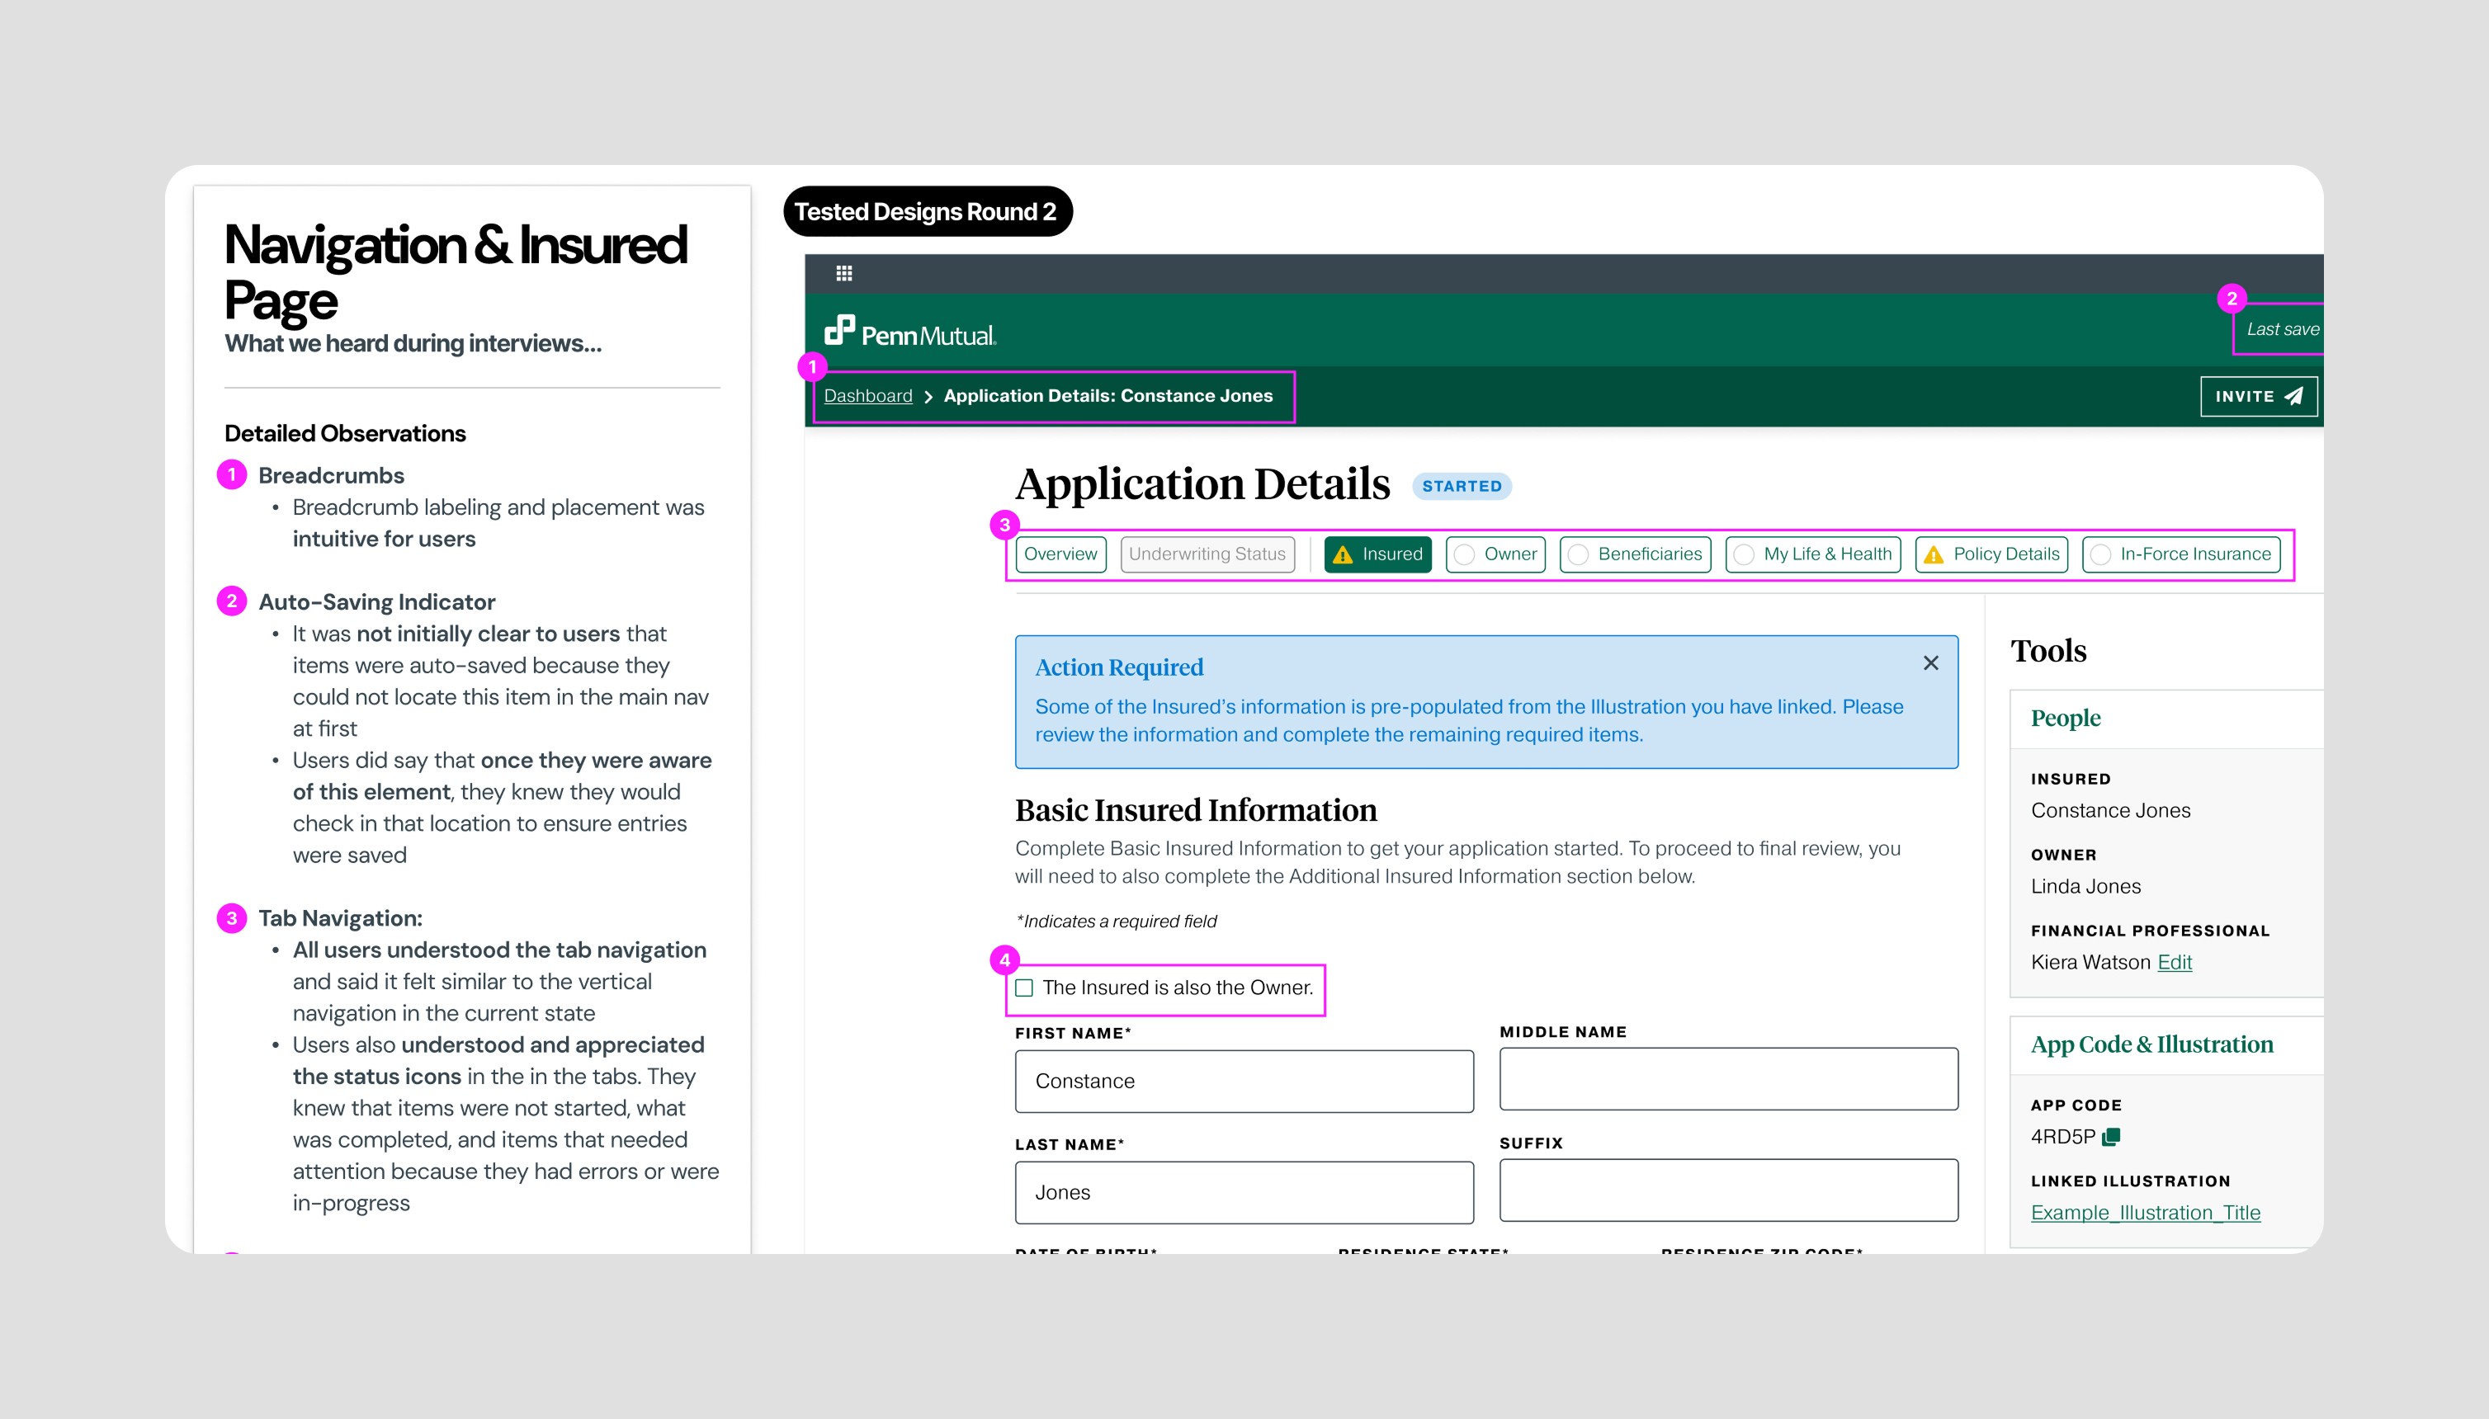Screen dimensions: 2489x1419
Task: Click the status circle on My Life & Health
Action: point(1744,554)
